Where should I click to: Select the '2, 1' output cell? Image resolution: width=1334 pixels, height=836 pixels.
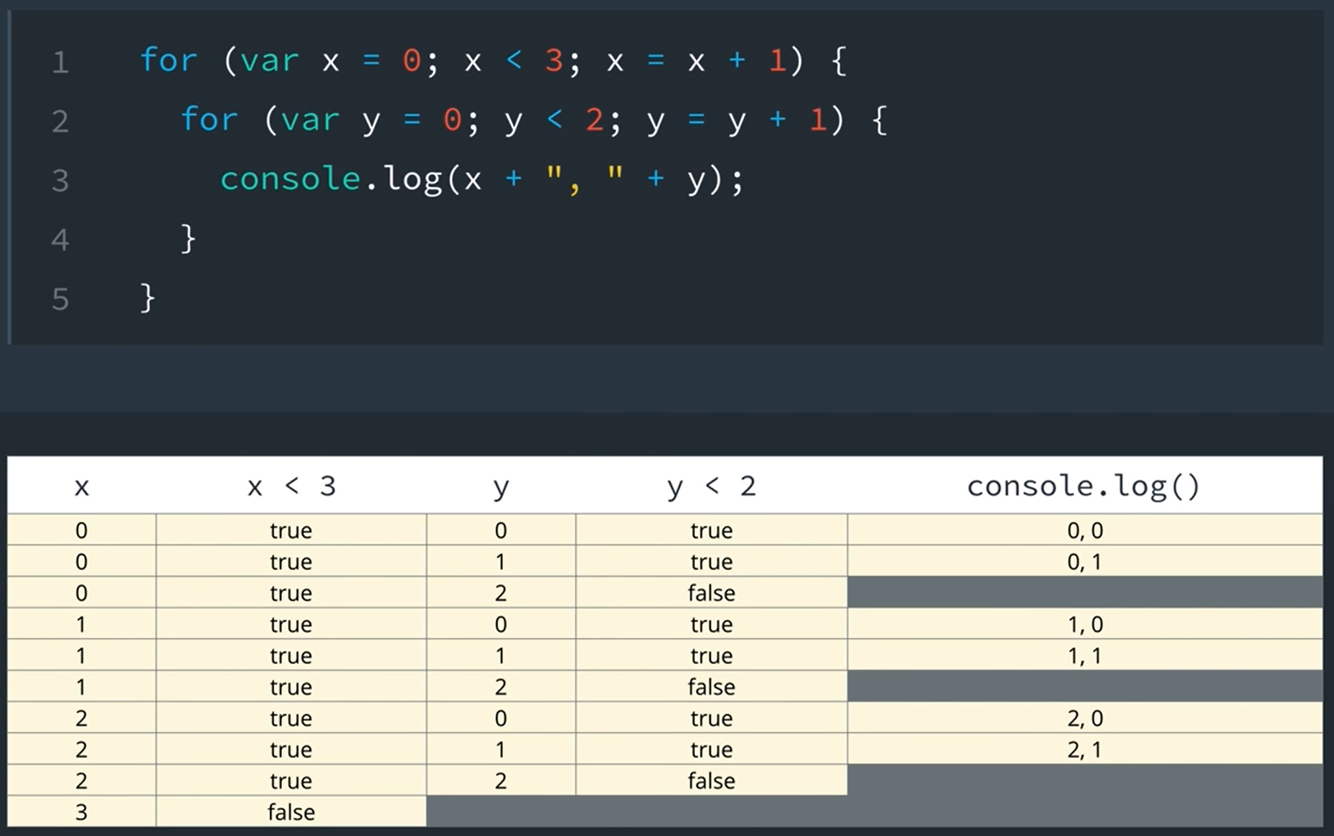(x=1084, y=750)
